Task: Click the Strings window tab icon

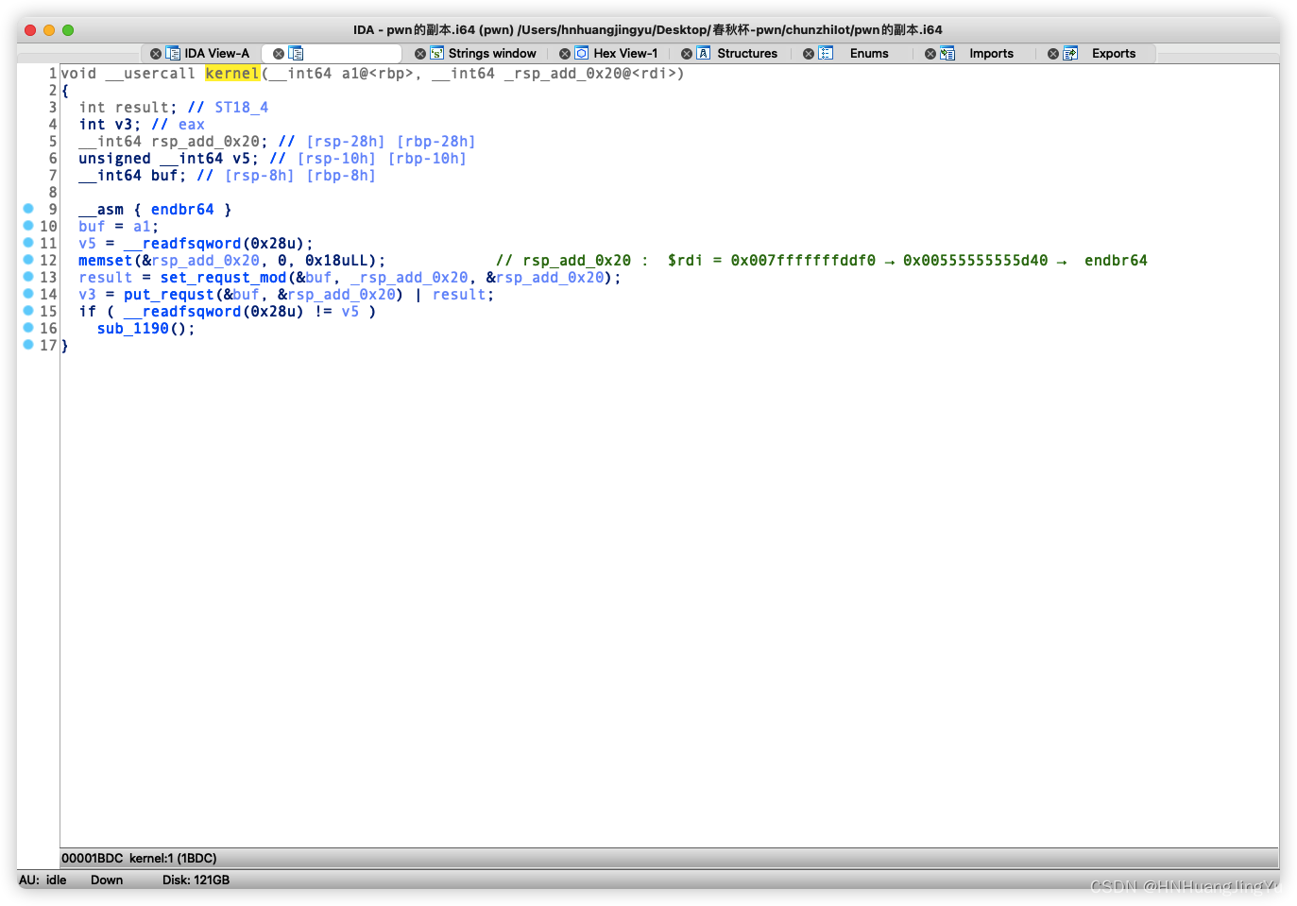Action: tap(436, 54)
